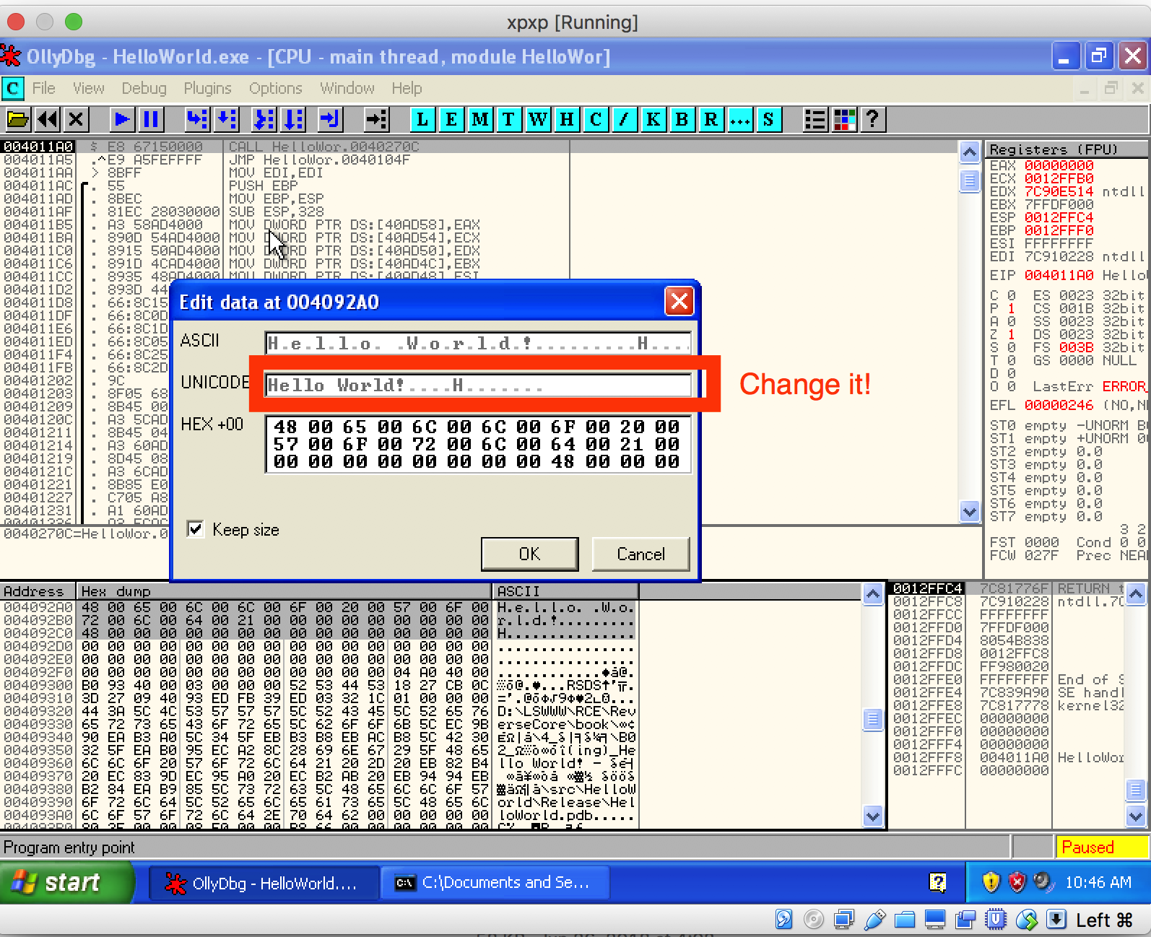Click scroll-down arrow in the disassembly pane
Viewport: 1151px width, 937px height.
970,512
